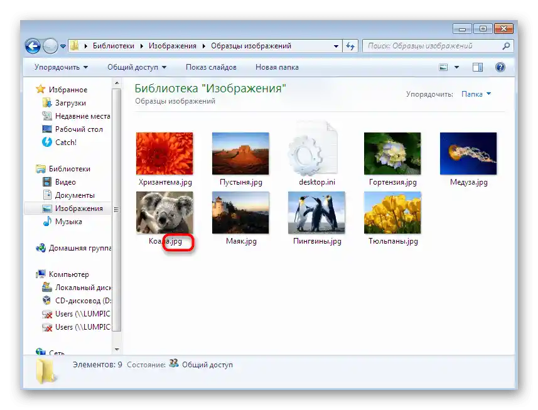Select Библиотеки in the address breadcrumb
The image size is (538, 410).
point(113,46)
